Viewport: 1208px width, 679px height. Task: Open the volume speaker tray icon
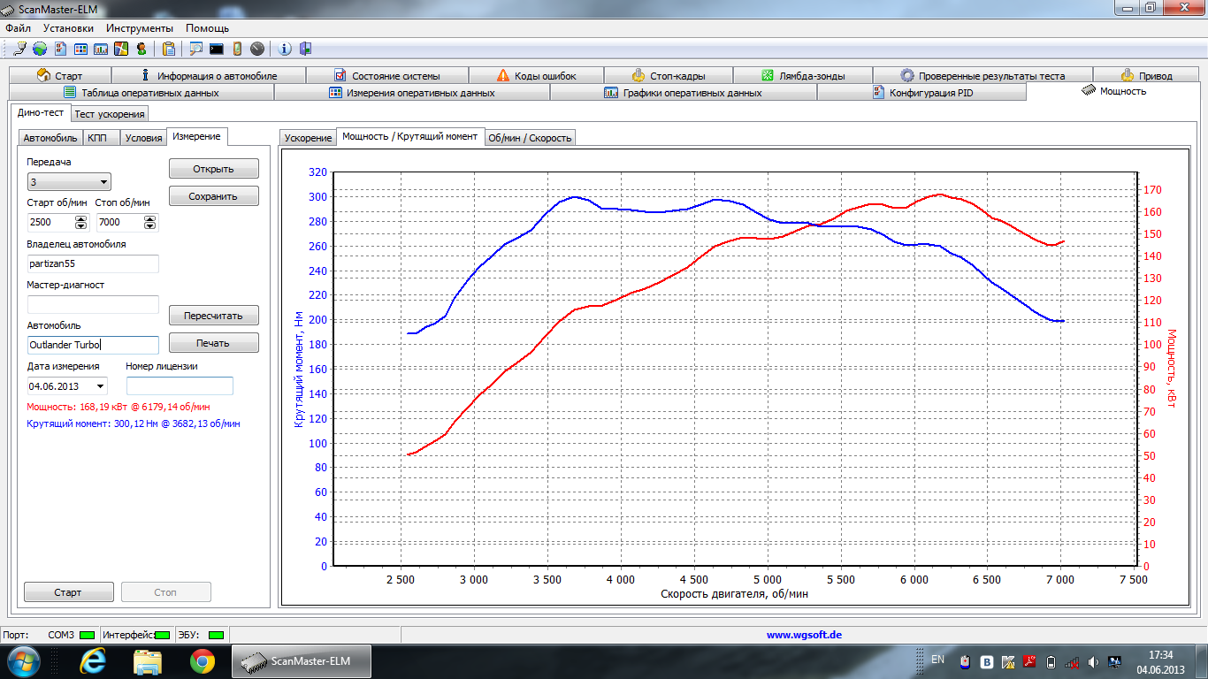tap(1093, 661)
